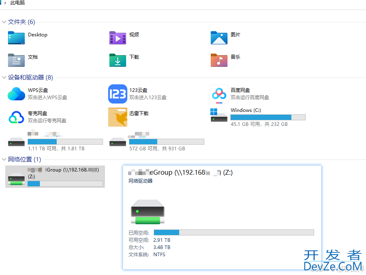Click the 文档 folder label

point(33,57)
